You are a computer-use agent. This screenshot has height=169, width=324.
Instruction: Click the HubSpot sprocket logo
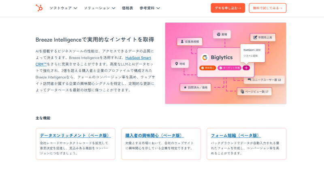coord(39,8)
